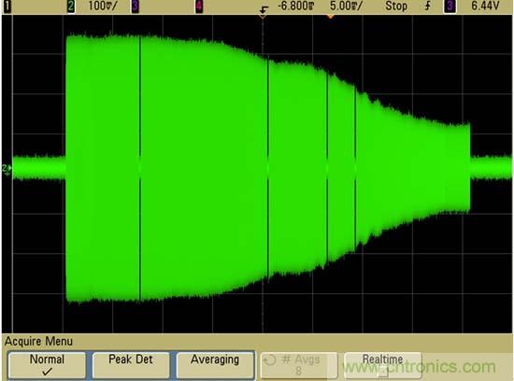This screenshot has height=381, width=514.
Task: Select the purple channel 3 indicator
Action: [136, 7]
